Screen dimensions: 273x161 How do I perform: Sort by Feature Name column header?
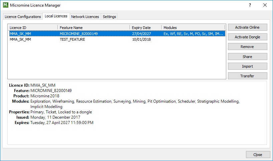point(94,28)
